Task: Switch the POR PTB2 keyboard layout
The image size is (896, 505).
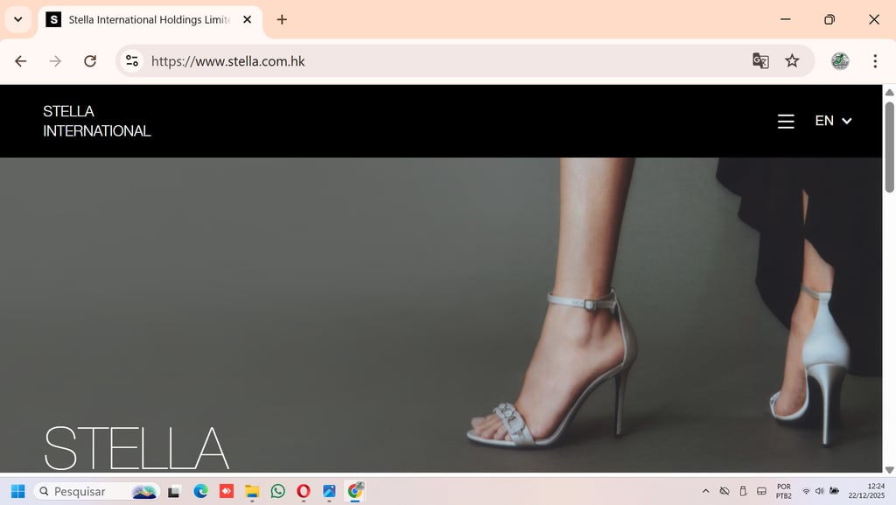Action: pos(783,491)
